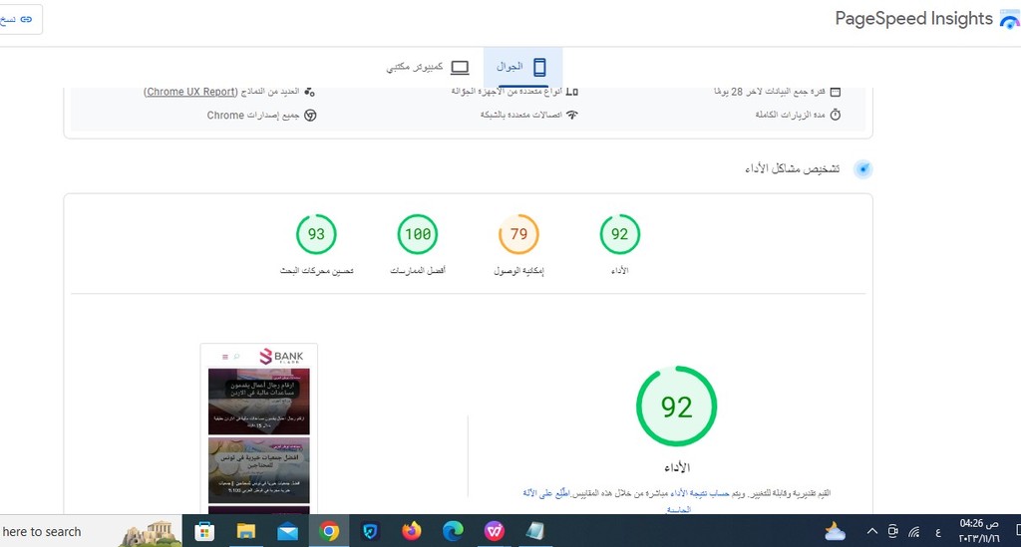Screen dimensions: 1021x547
Task: Click the Google Chrome taskbar icon
Action: click(x=329, y=531)
